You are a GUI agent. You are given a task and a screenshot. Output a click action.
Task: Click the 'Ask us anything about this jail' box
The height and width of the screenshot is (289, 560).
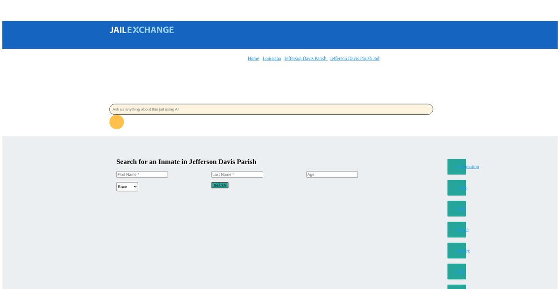tap(271, 109)
